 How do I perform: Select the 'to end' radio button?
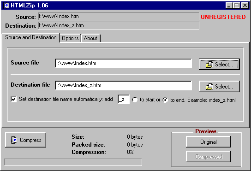point(165,100)
